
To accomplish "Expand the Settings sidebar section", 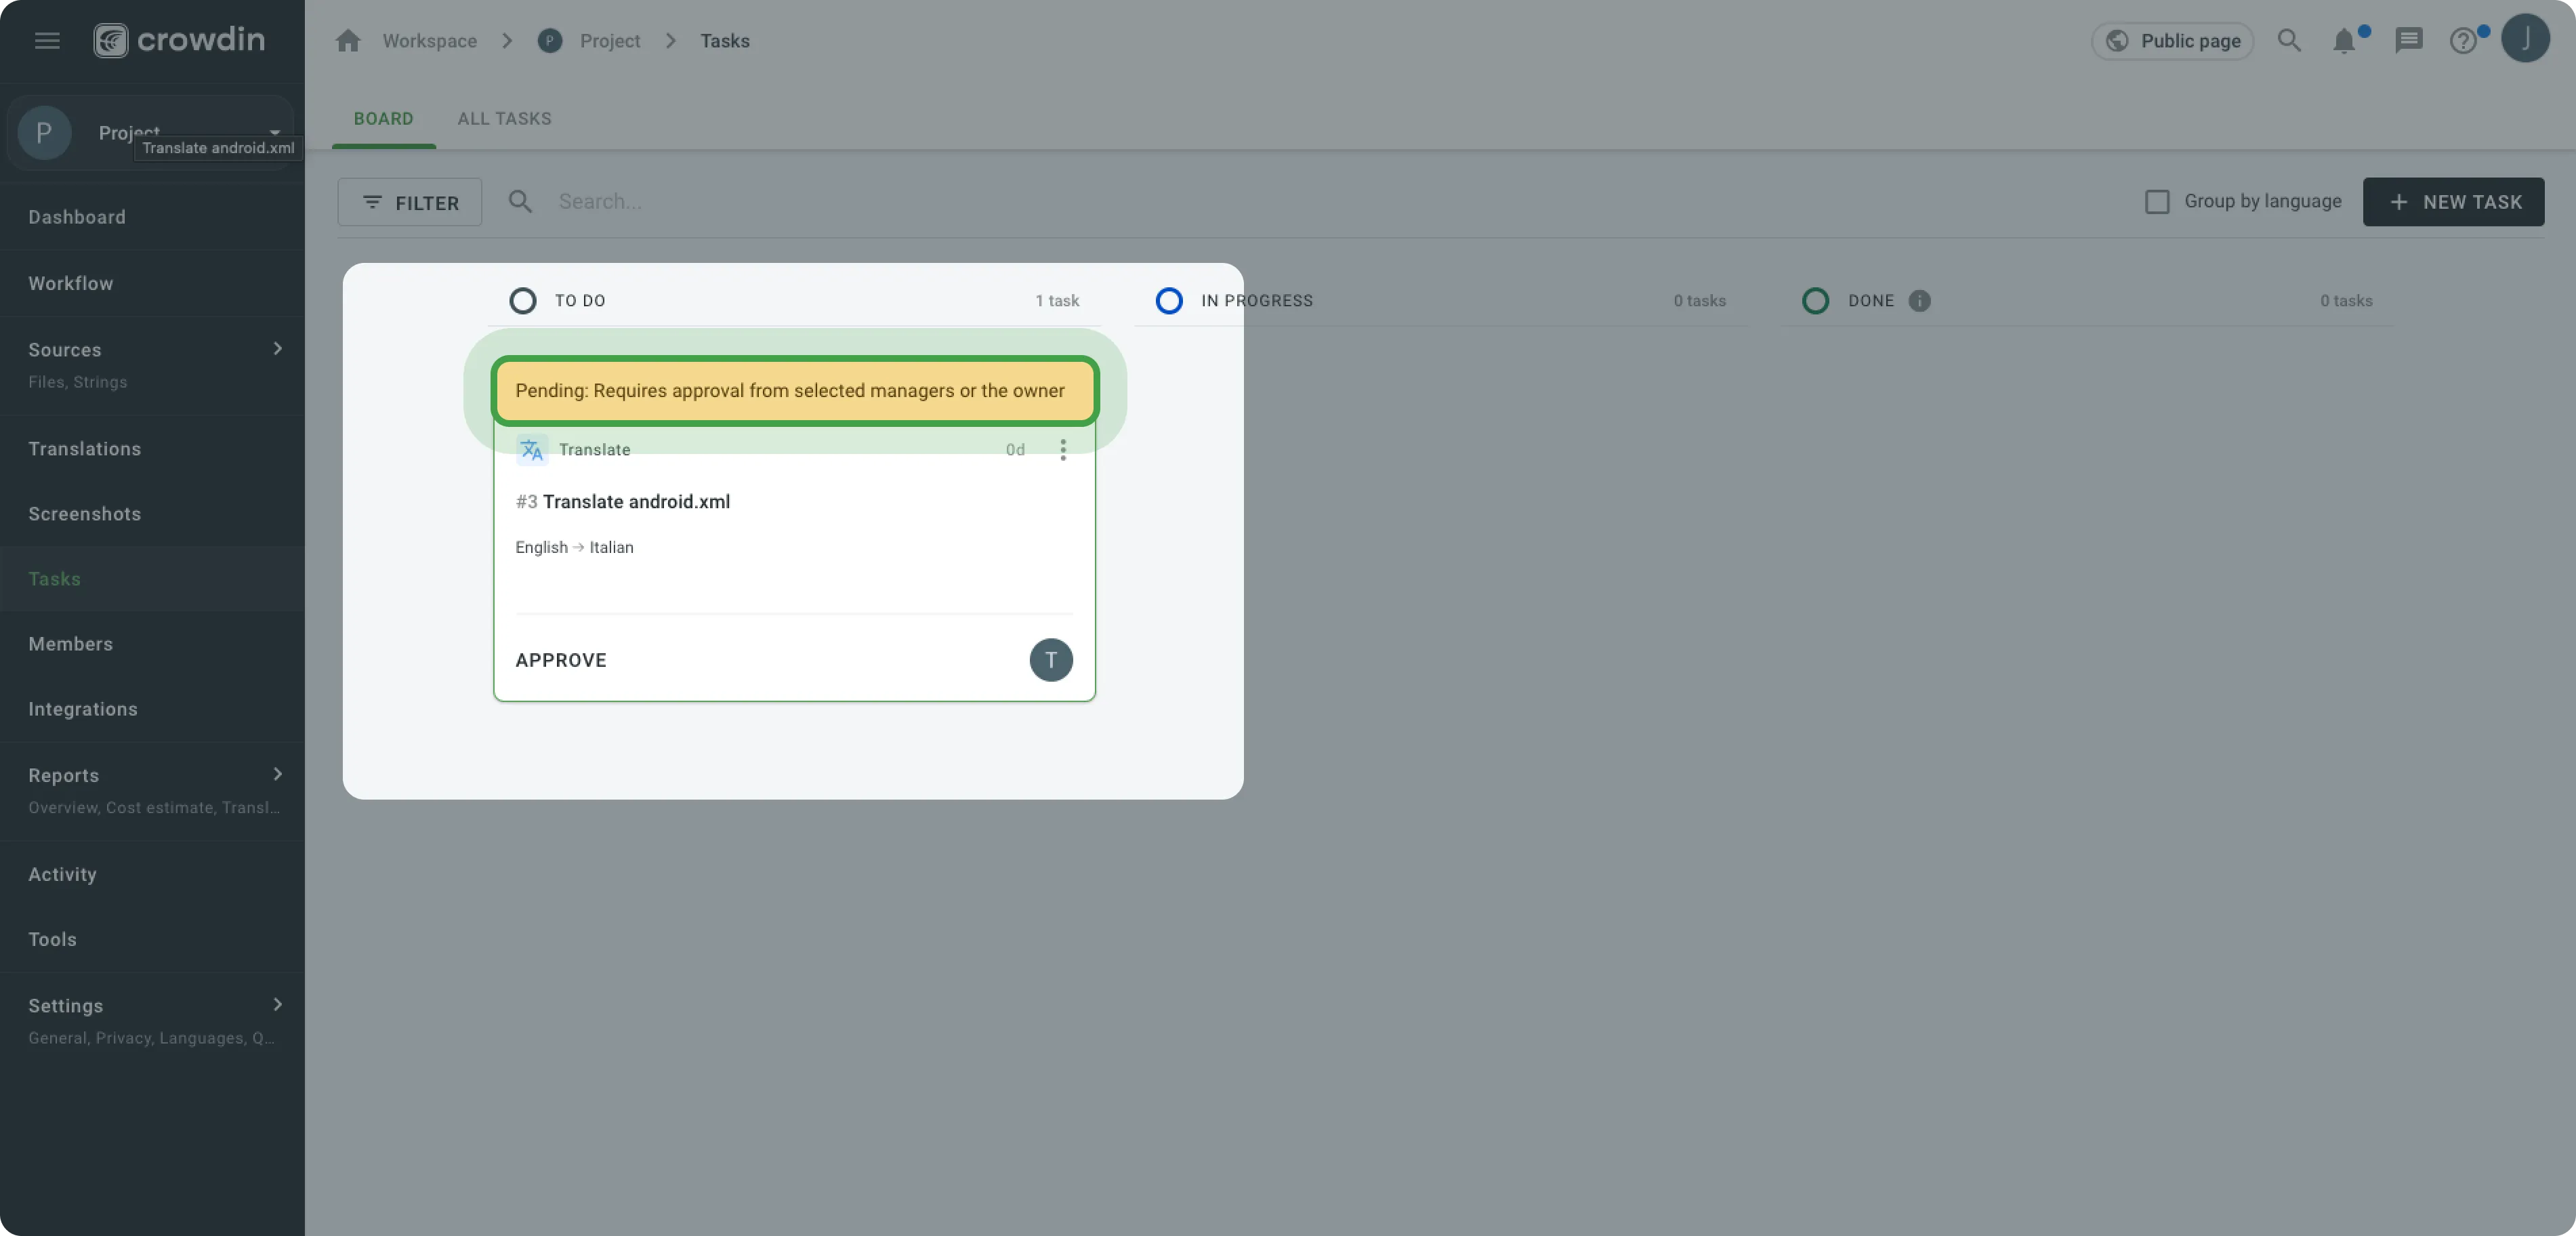I will [277, 1005].
